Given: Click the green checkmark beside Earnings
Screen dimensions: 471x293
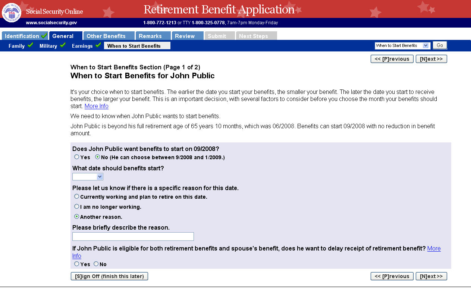Looking at the screenshot, I should tap(98, 45).
